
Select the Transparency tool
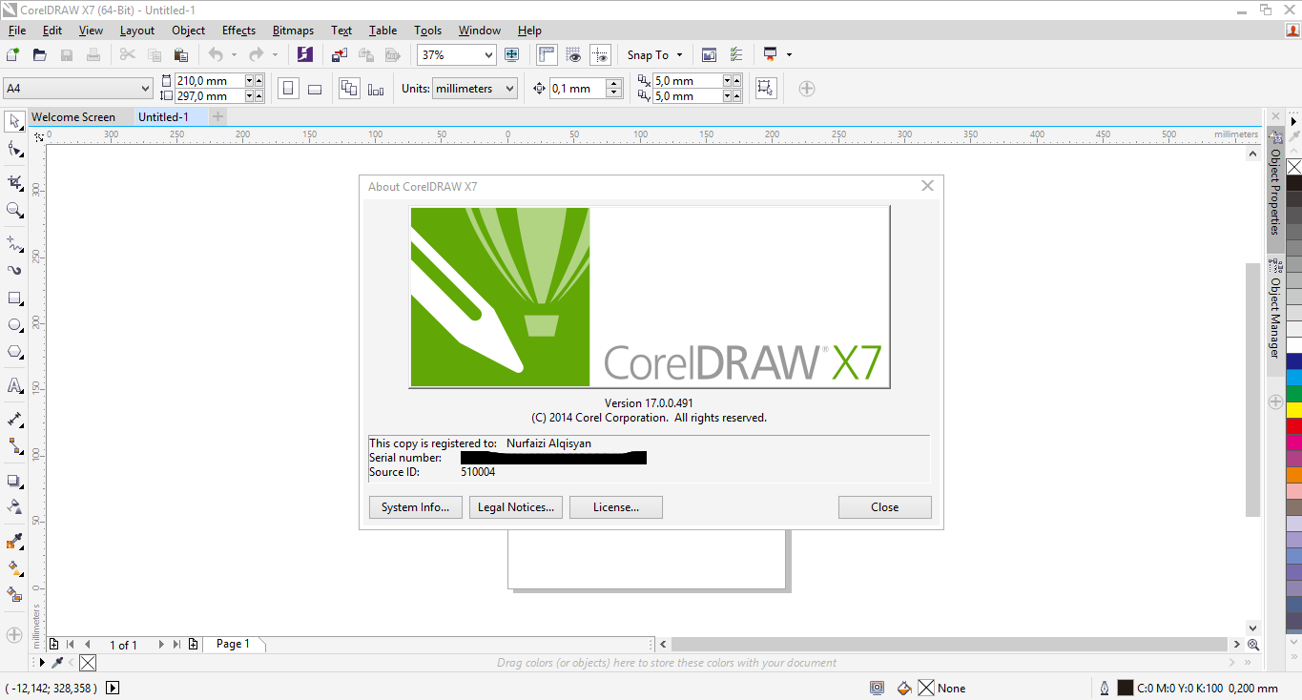[x=14, y=506]
